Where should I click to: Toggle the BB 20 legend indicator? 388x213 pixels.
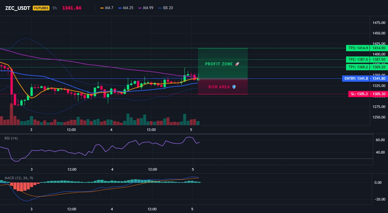click(x=160, y=8)
